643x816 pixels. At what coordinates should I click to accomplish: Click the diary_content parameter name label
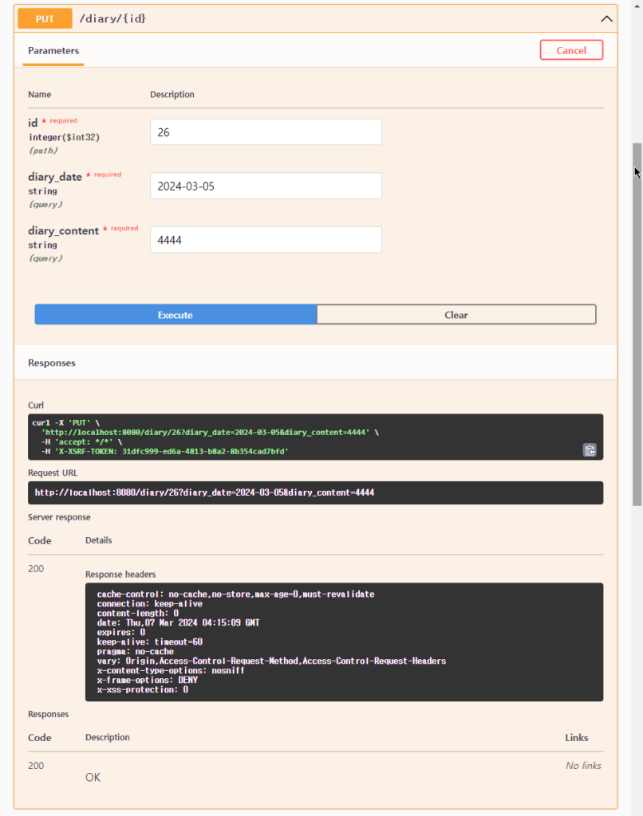click(x=63, y=230)
